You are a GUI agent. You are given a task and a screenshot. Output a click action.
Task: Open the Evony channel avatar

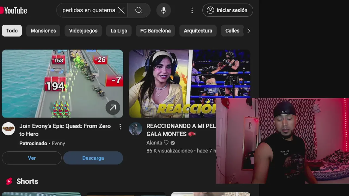(x=8, y=129)
